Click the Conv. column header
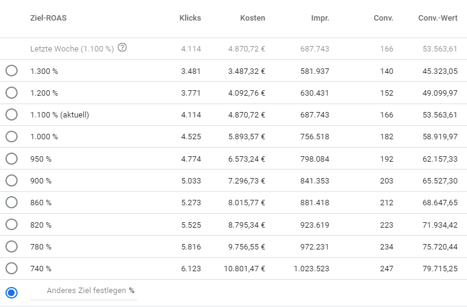Image resolution: width=467 pixels, height=307 pixels. (383, 18)
